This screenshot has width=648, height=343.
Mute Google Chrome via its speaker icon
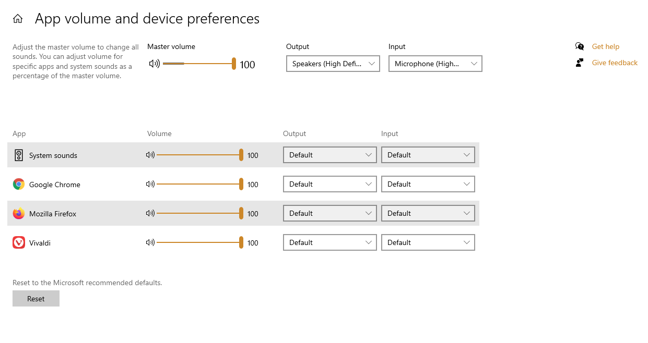(x=150, y=184)
